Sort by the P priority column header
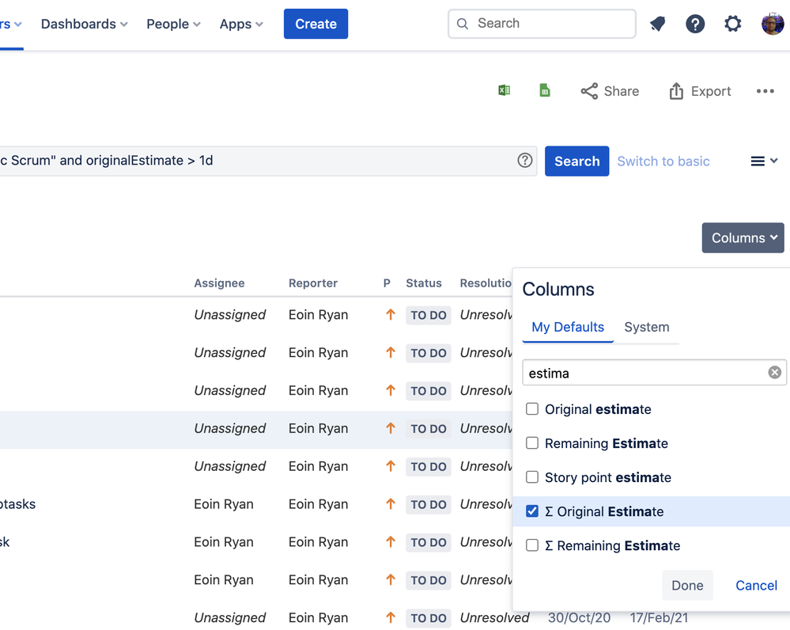 point(387,283)
